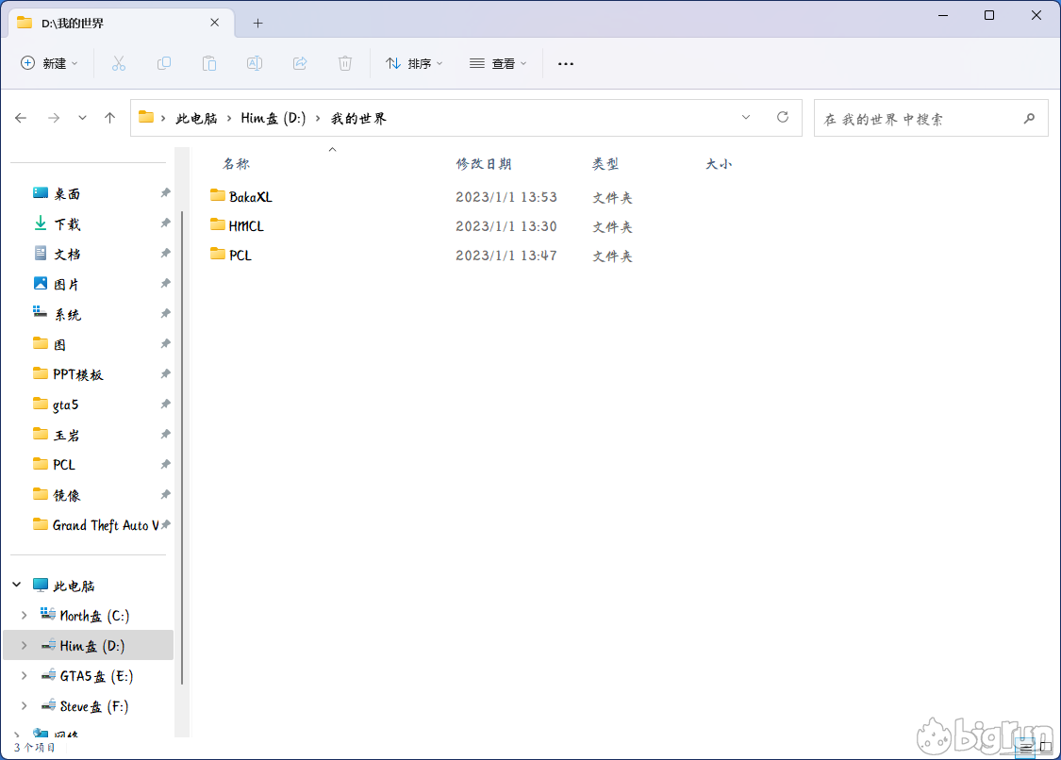Image resolution: width=1061 pixels, height=760 pixels.
Task: Click the large icons view button in status bar
Action: [x=1045, y=748]
